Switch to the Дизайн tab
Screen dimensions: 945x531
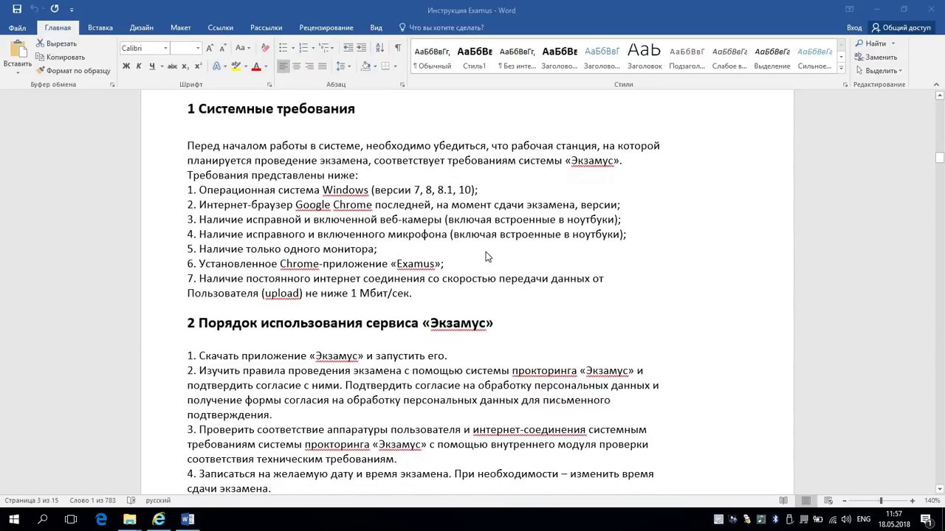click(x=142, y=27)
